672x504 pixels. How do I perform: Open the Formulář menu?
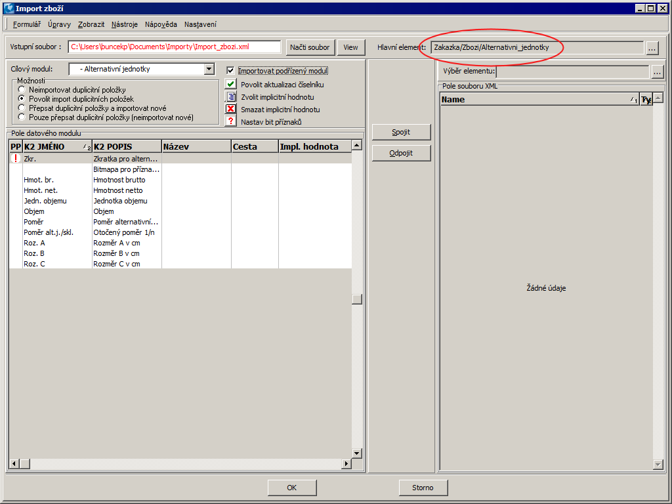coord(26,24)
